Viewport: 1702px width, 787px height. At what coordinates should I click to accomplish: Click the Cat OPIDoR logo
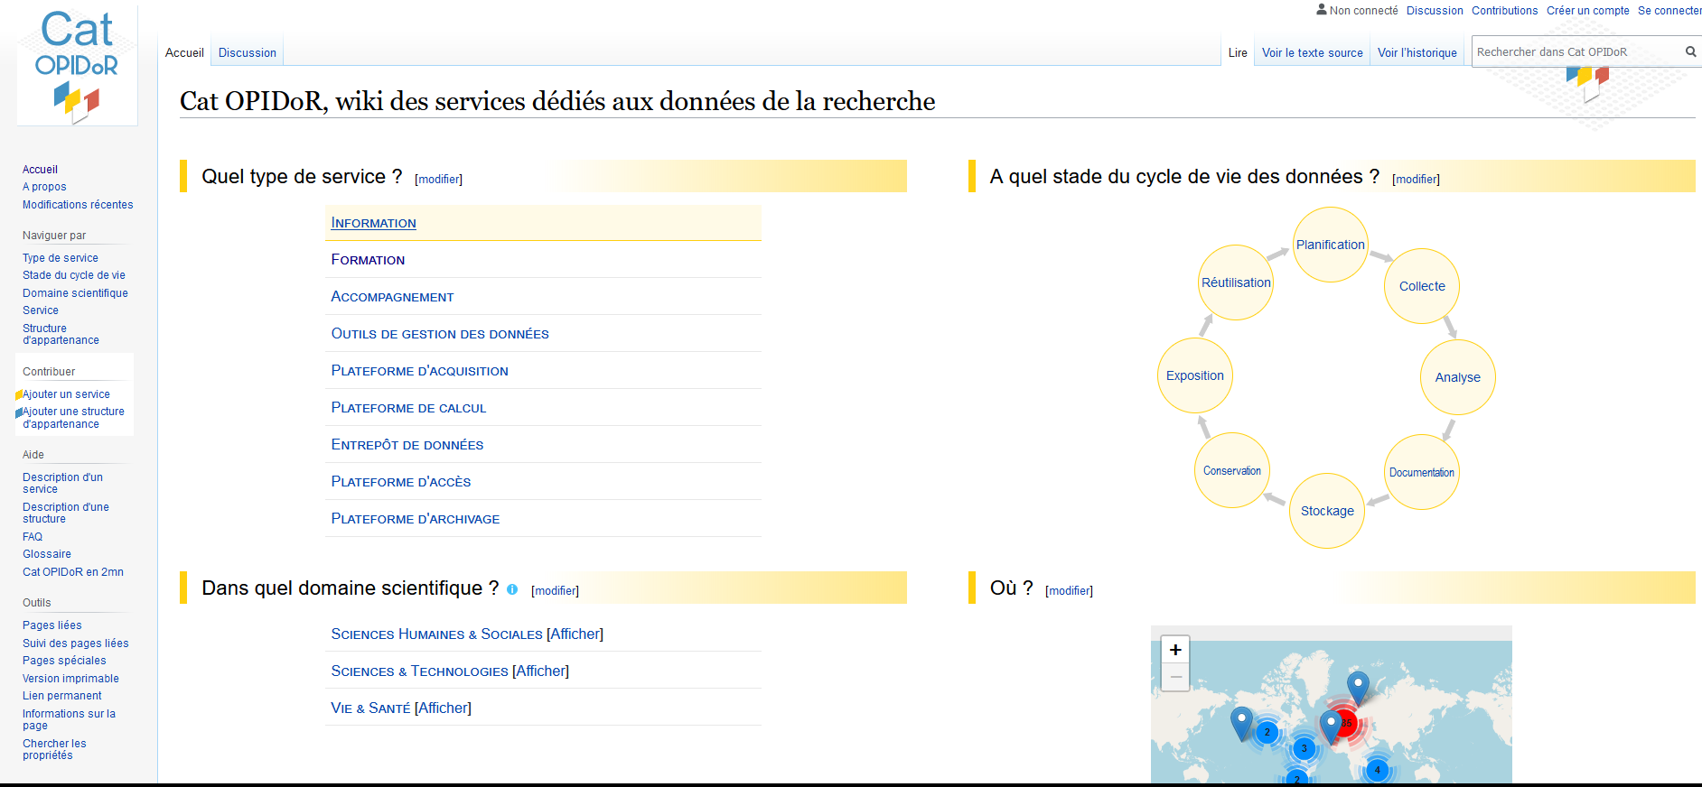point(77,66)
